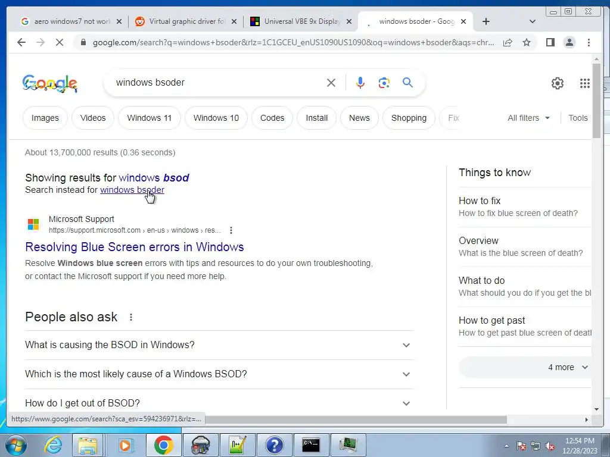Open the Windows Start menu
610x457 pixels.
16,445
